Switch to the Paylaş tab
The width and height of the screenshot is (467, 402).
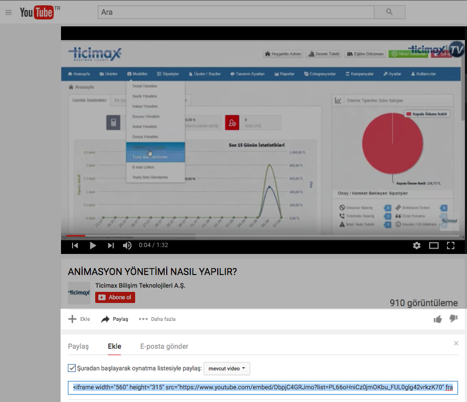coord(78,346)
